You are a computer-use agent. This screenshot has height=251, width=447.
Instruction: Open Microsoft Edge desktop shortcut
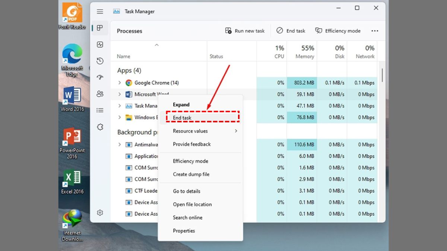[72, 61]
